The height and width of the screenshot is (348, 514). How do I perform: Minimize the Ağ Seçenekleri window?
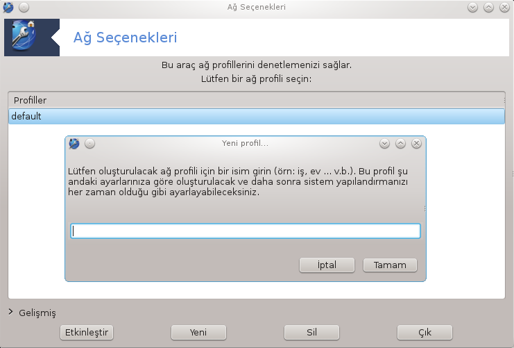(x=472, y=7)
